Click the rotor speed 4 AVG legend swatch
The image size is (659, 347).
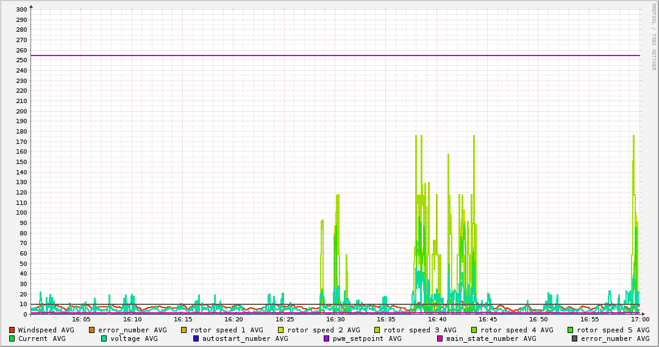[474, 330]
